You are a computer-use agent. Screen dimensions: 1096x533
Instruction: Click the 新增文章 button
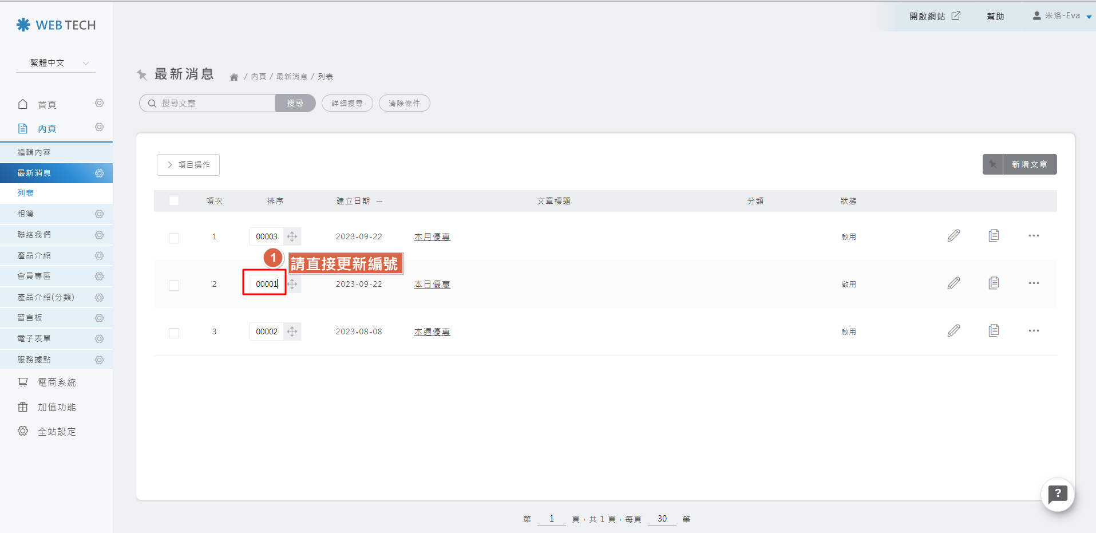click(1029, 164)
